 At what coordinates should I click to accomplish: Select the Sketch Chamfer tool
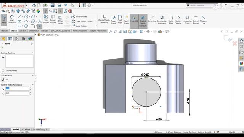click(178, 20)
